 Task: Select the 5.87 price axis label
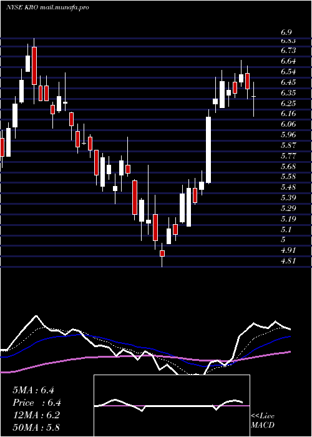(288, 145)
